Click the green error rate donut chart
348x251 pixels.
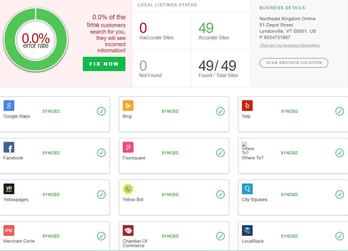click(x=36, y=40)
